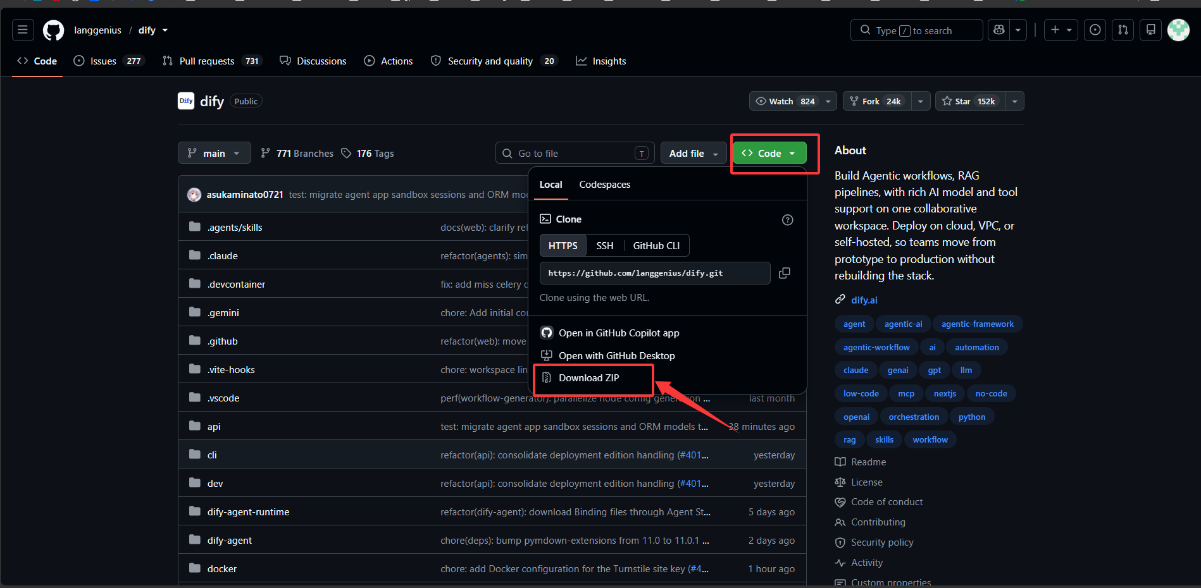1201x588 pixels.
Task: Open the dify-agent-runtime folder
Action: click(x=248, y=512)
